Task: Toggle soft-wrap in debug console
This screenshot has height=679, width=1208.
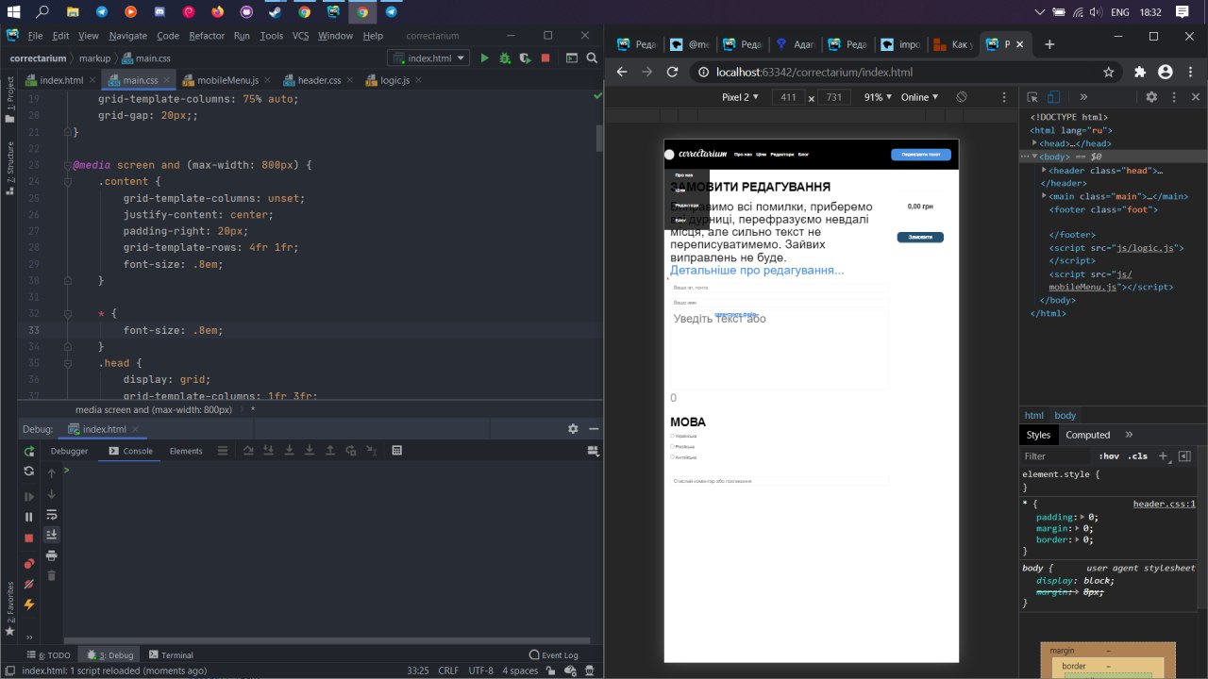Action: point(52,515)
